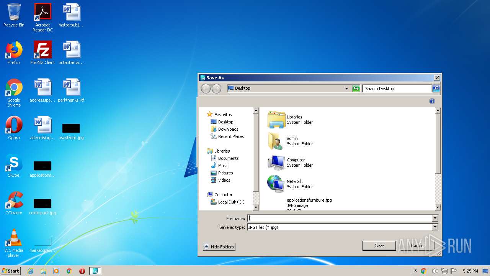Select Computer in navigation pane
The image size is (490, 276).
pos(220,195)
